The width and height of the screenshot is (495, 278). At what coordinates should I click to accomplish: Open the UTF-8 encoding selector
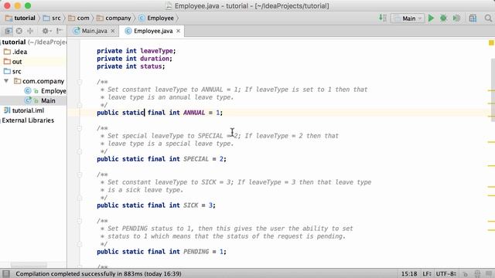[446, 274]
